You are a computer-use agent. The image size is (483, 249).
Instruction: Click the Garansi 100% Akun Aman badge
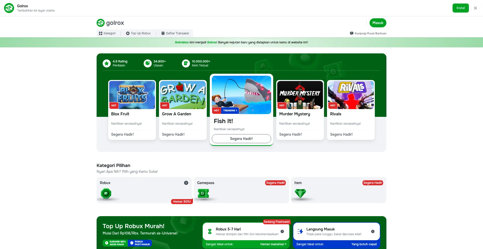click(115, 243)
